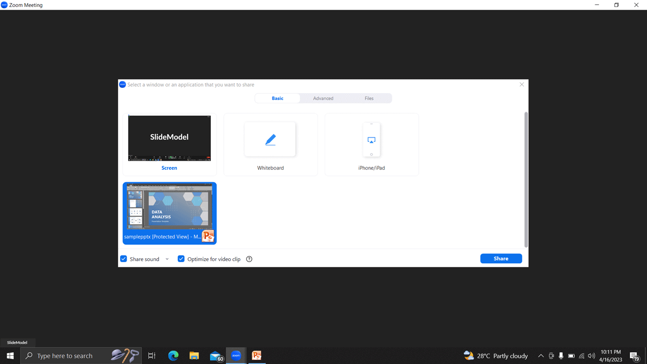The height and width of the screenshot is (364, 647).
Task: Click the Zoom logo in the title bar
Action: click(x=4, y=5)
